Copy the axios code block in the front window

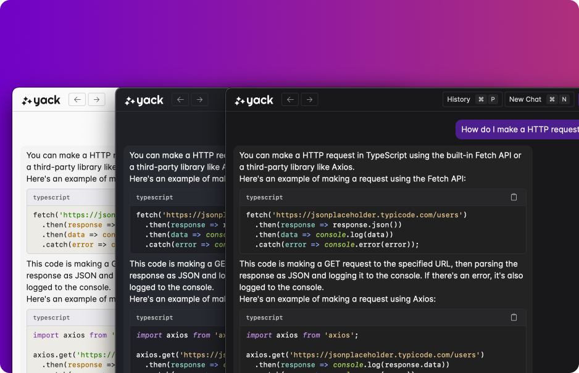pos(514,318)
